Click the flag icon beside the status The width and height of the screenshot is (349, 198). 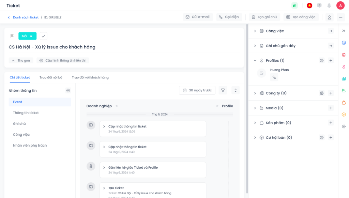(12, 36)
